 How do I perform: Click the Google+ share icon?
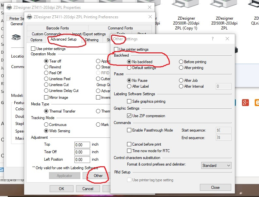[x=245, y=103]
